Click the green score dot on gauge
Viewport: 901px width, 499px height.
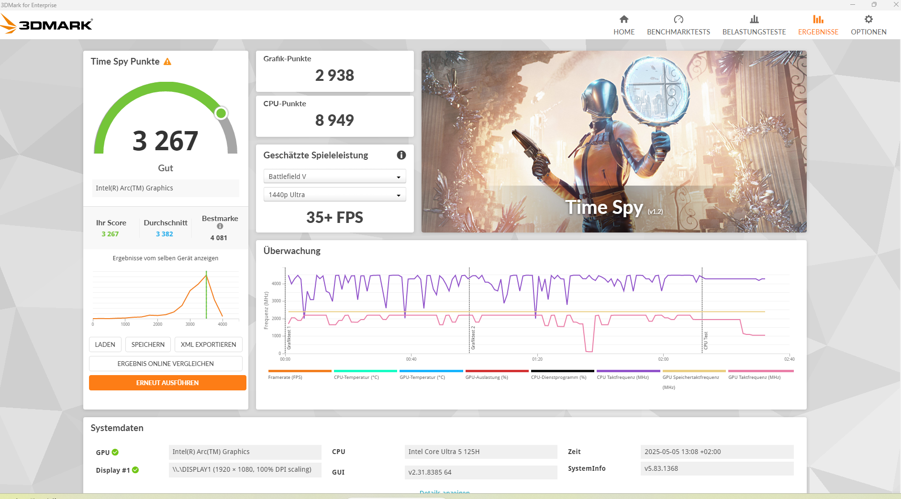(221, 113)
